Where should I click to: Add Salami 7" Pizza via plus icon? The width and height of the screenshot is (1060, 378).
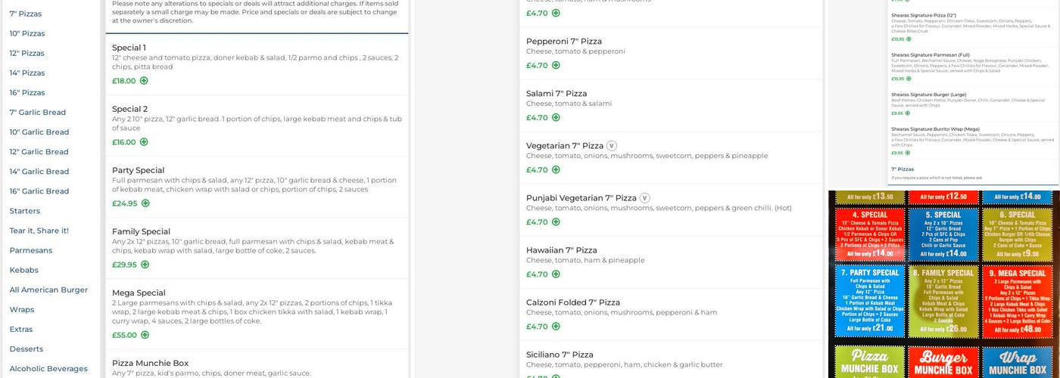(x=556, y=118)
